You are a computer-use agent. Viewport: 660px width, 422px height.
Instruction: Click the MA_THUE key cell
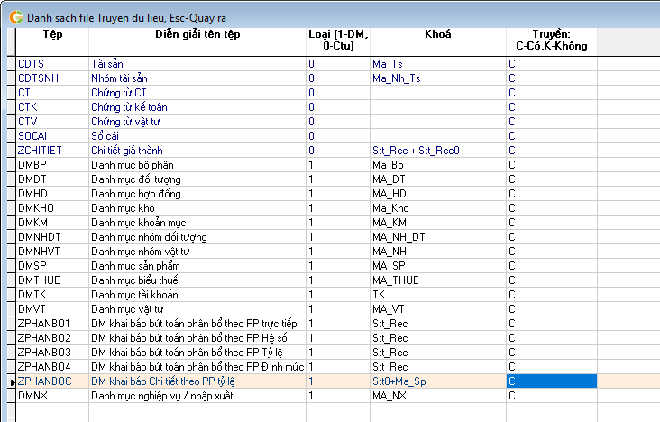(438, 280)
